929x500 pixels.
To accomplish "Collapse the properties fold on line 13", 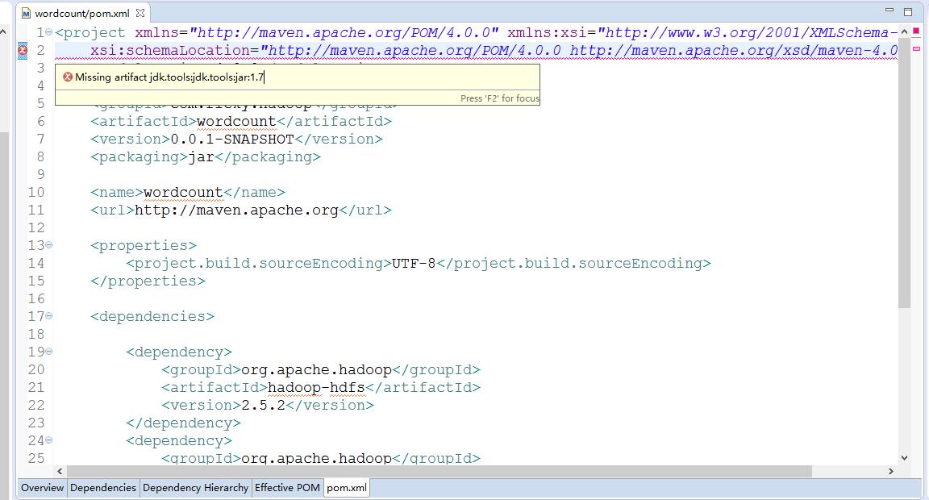I will pos(49,244).
